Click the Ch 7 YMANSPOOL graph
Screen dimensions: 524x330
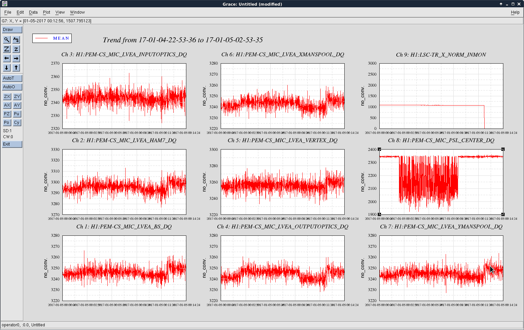click(x=441, y=268)
